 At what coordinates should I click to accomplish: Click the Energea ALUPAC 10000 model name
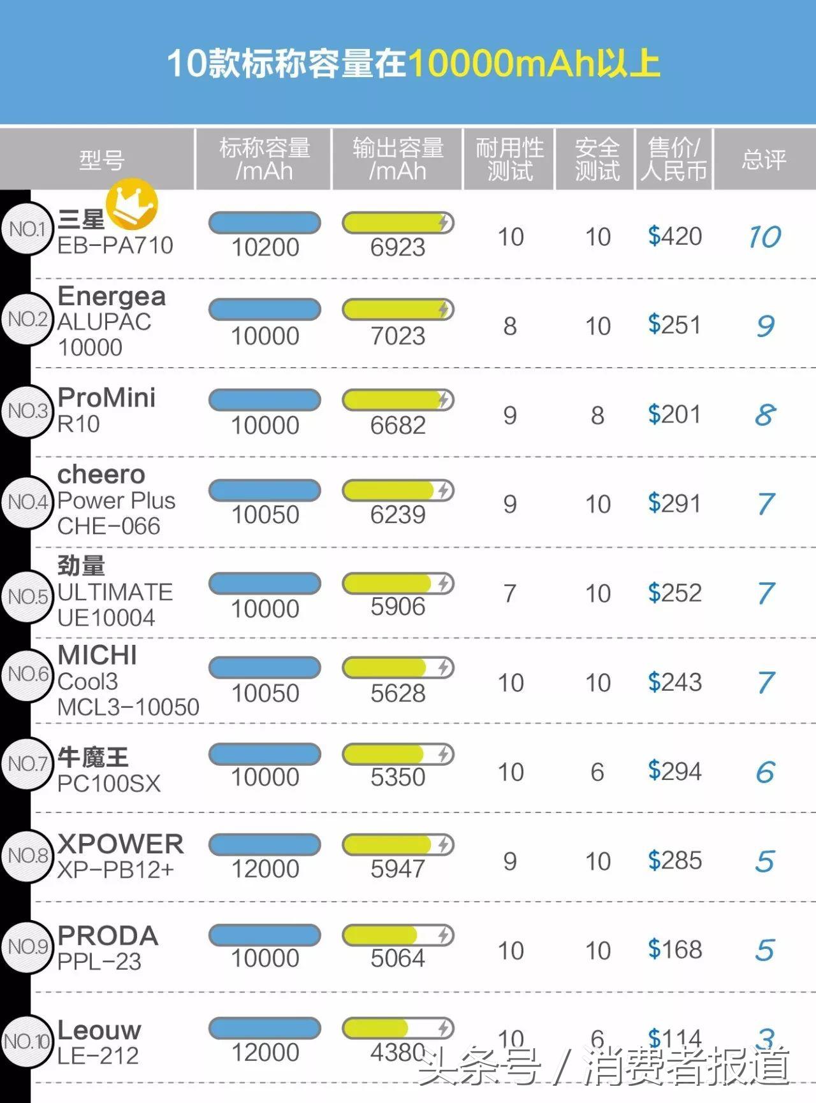(x=111, y=322)
